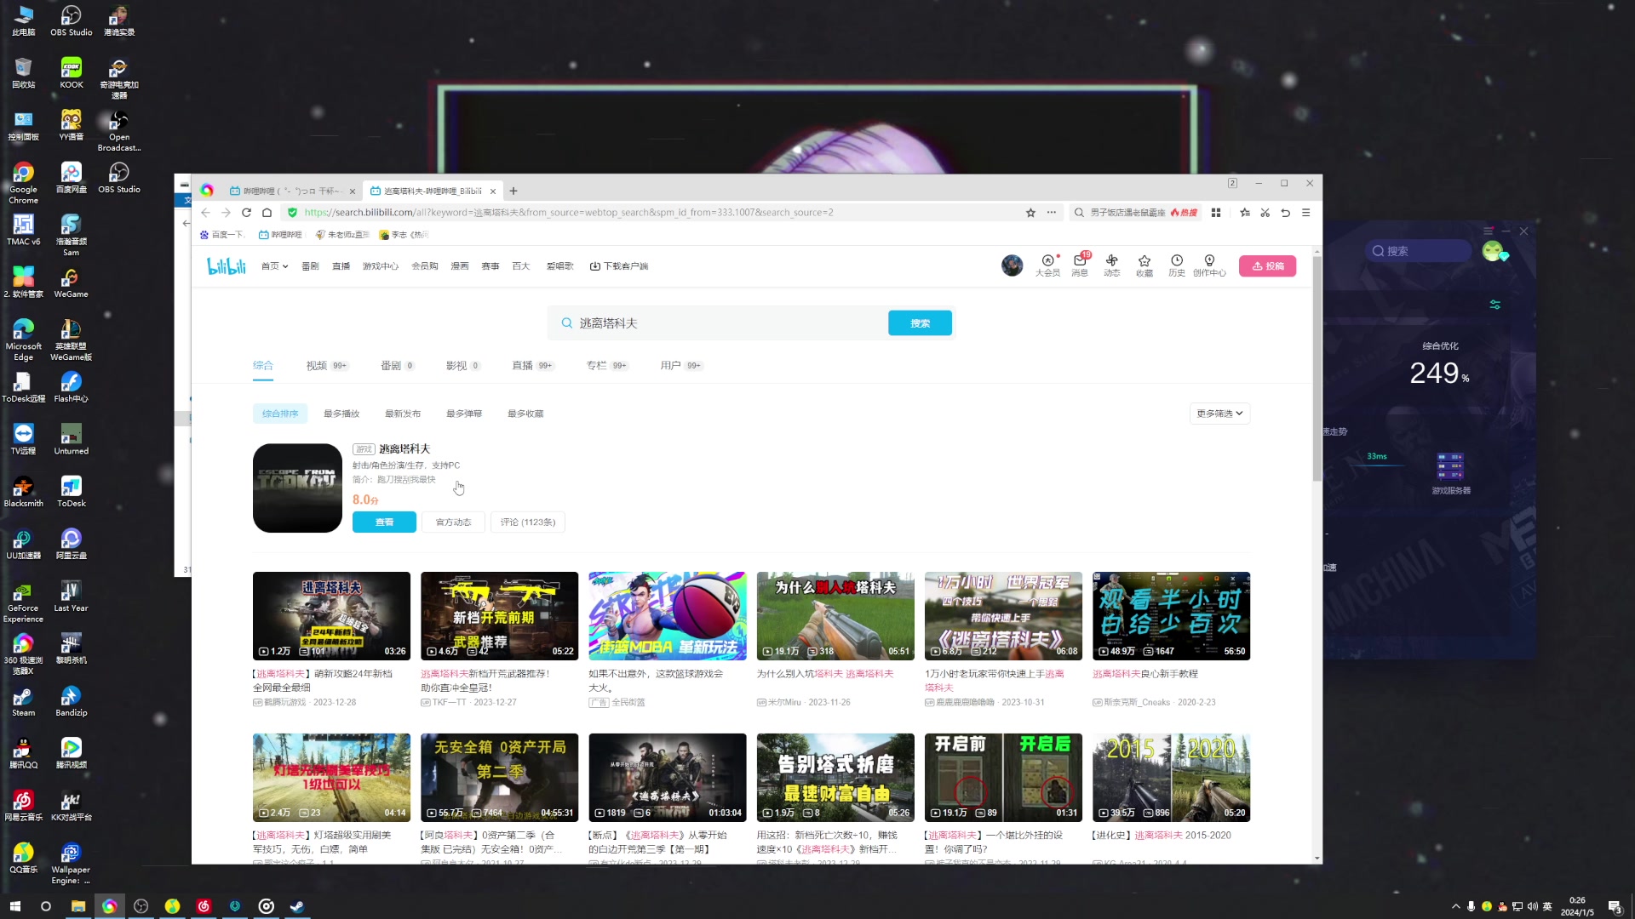Open the bilibili logo home link
Viewport: 1635px width, 919px height.
(x=227, y=266)
